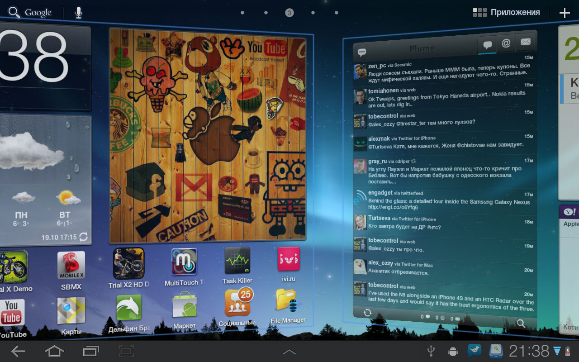Viewport: 579px width, 362px height.
Task: Switch to Plume direct messages tab
Action: (x=525, y=42)
